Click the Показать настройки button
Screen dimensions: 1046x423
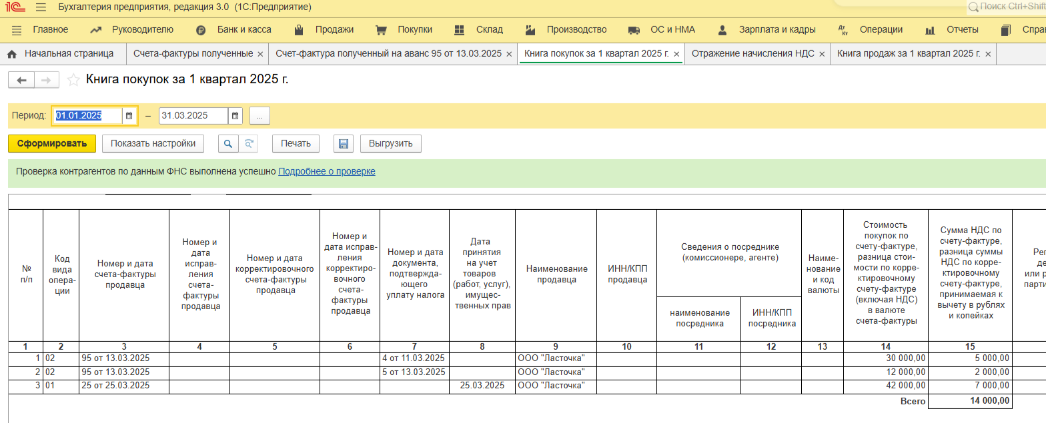153,143
